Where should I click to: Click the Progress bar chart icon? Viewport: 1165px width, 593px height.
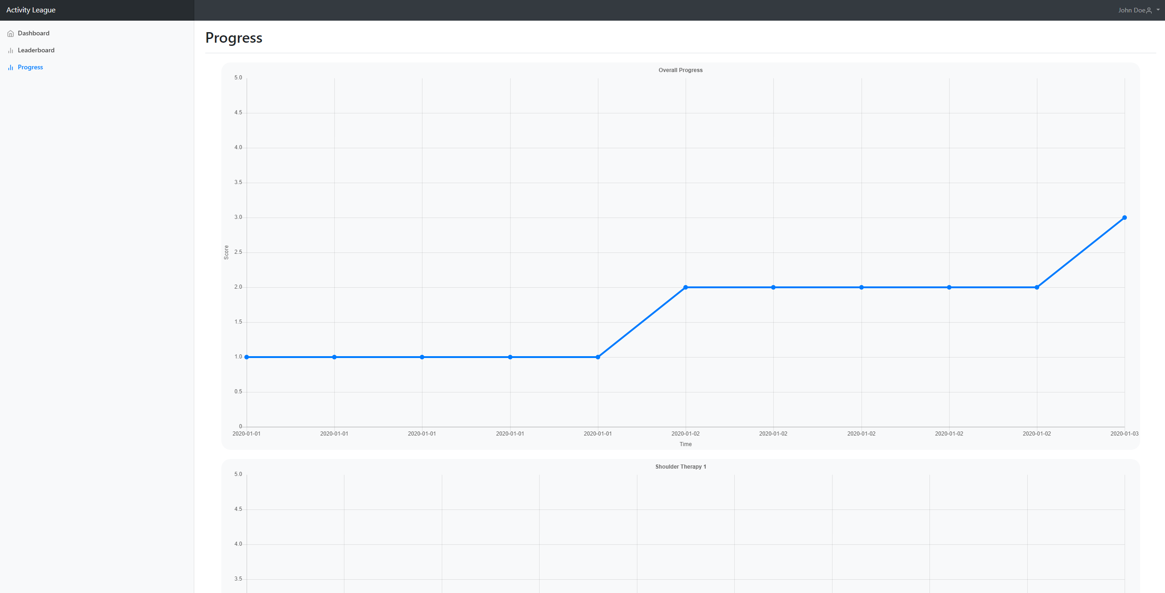click(11, 67)
